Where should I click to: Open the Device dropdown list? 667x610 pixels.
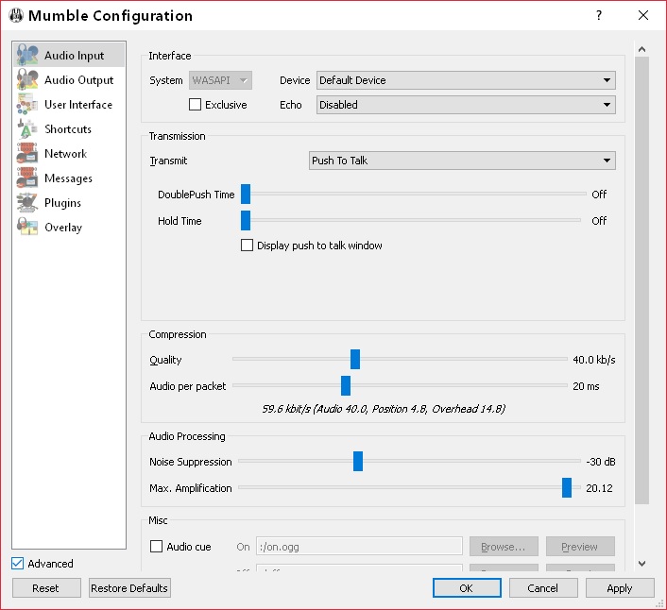[x=466, y=80]
